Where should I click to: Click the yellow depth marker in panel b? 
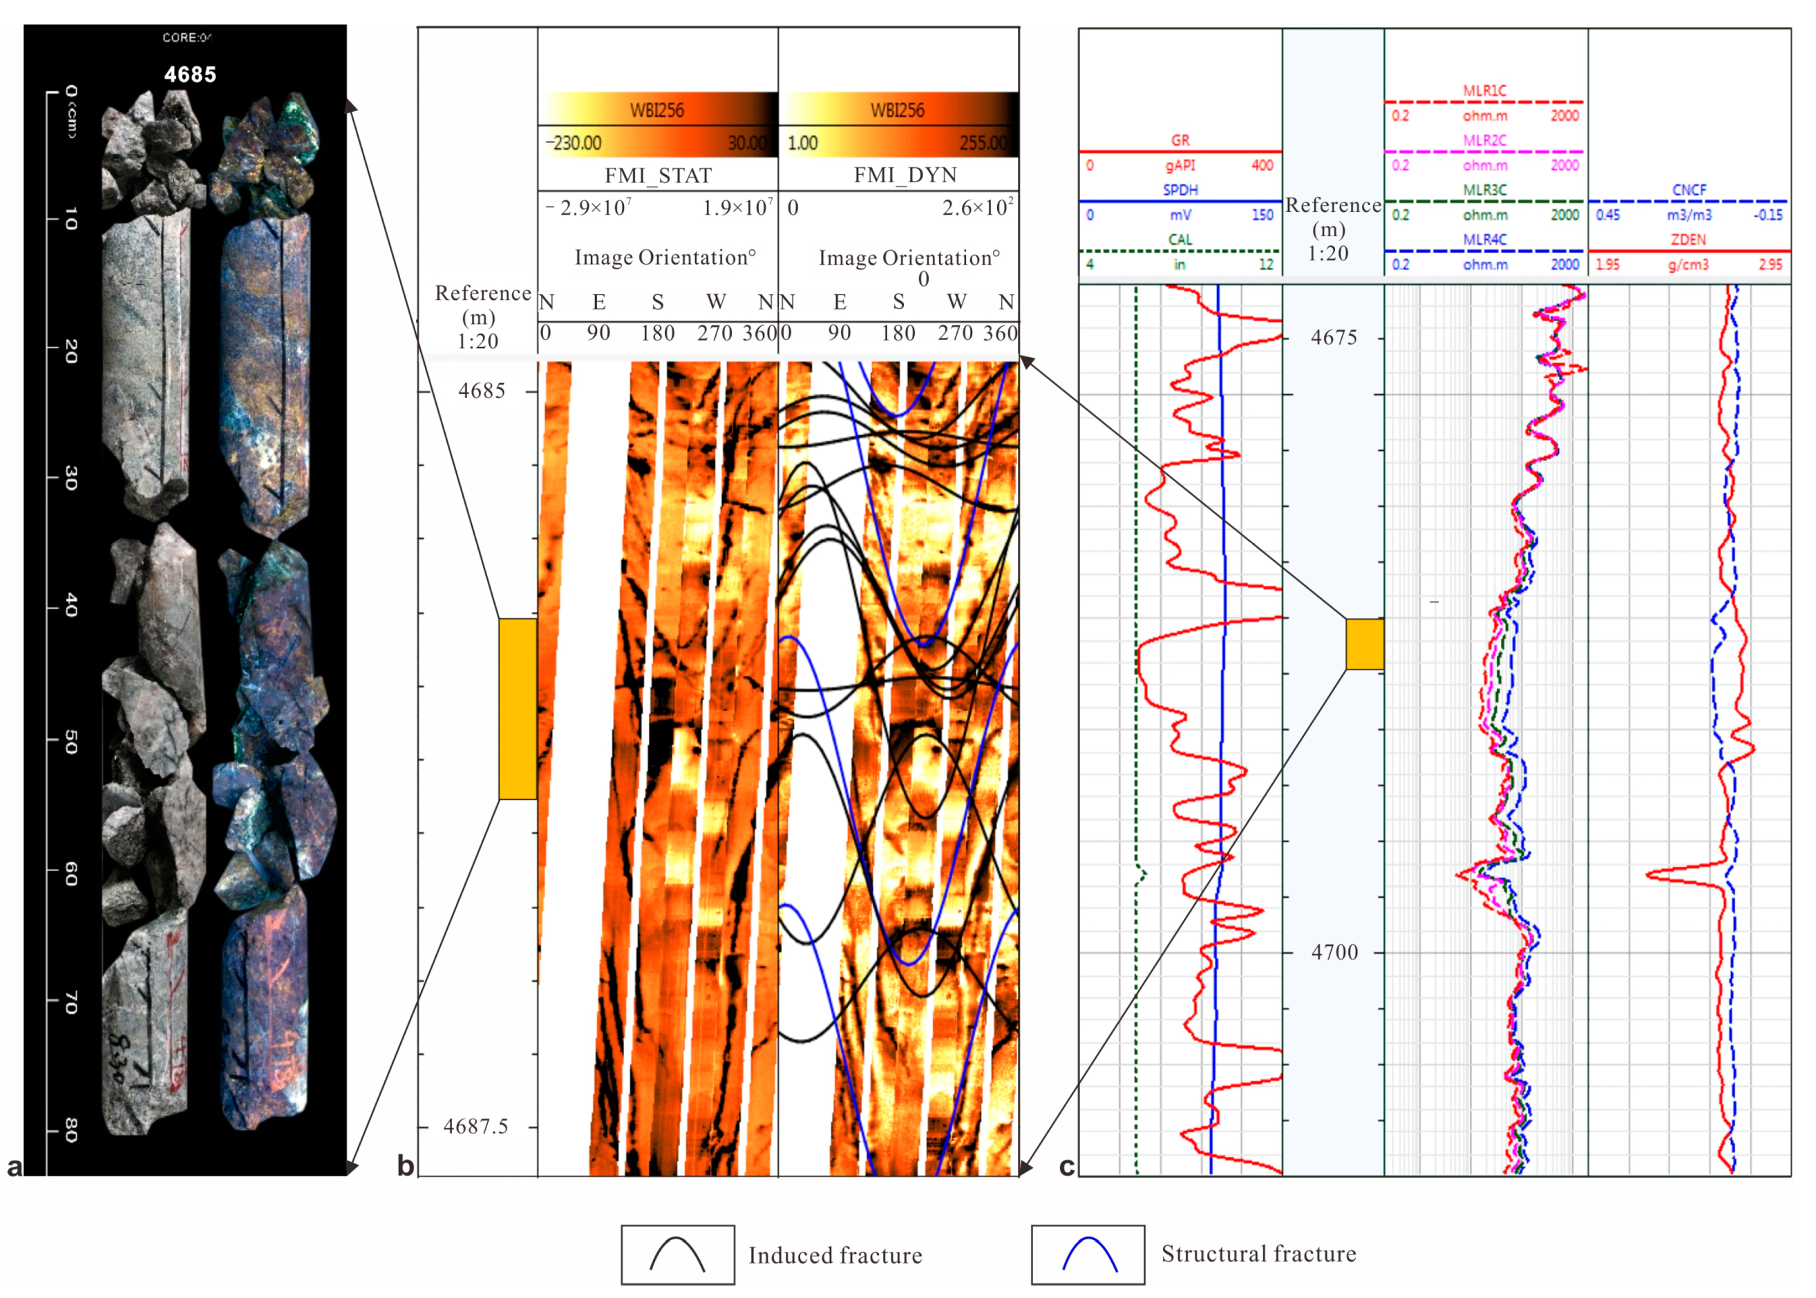pyautogui.click(x=517, y=708)
